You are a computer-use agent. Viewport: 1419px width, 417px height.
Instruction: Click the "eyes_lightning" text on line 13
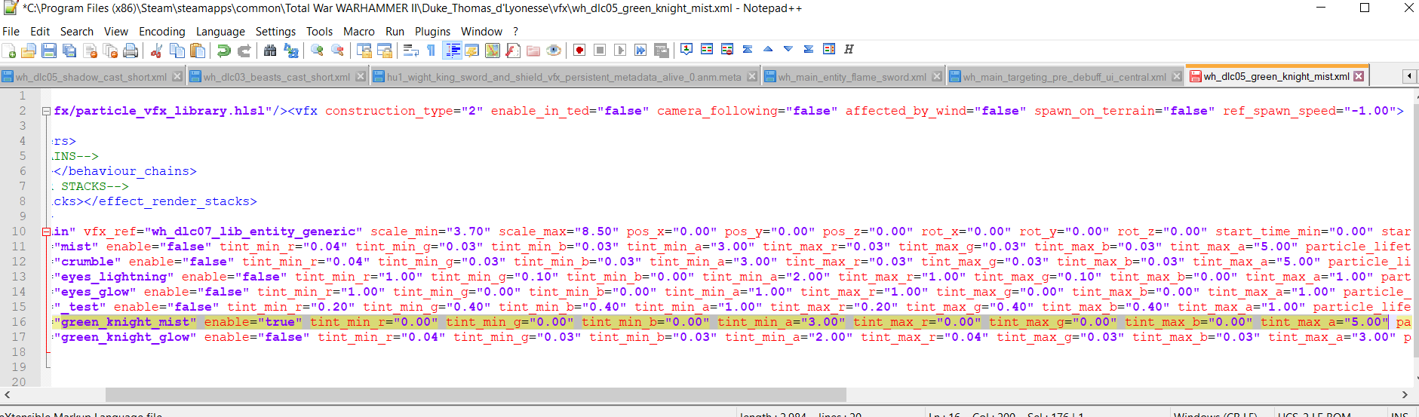(x=114, y=277)
